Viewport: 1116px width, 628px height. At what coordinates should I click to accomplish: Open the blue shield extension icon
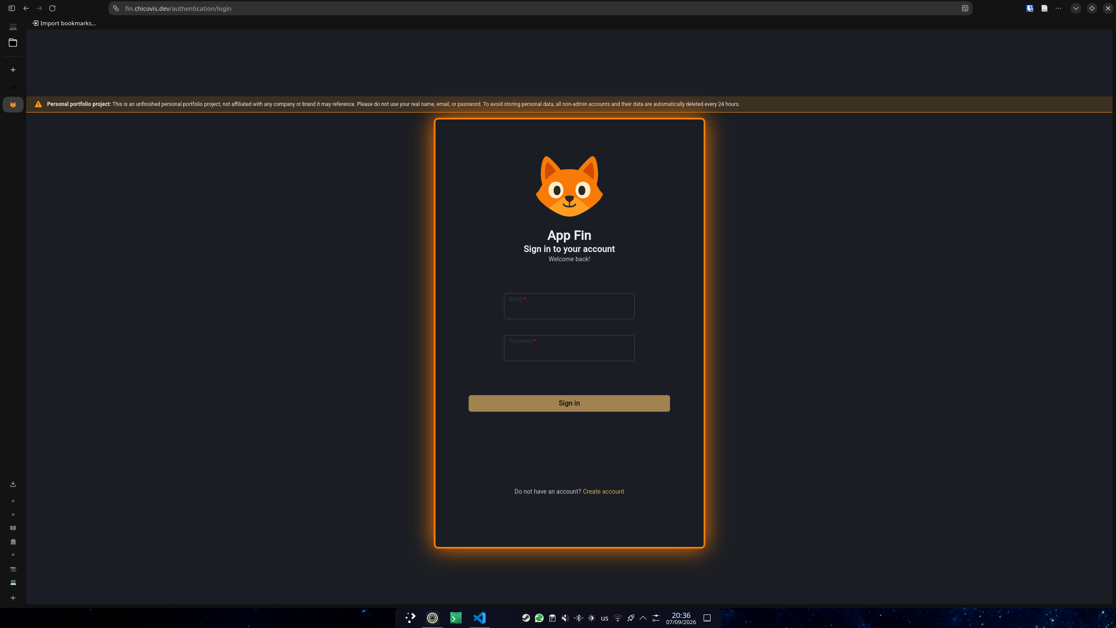click(1030, 8)
